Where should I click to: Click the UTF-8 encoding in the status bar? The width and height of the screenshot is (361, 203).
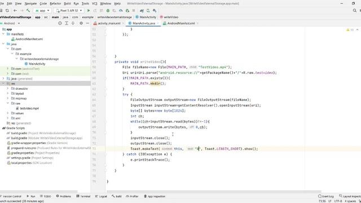click(338, 201)
